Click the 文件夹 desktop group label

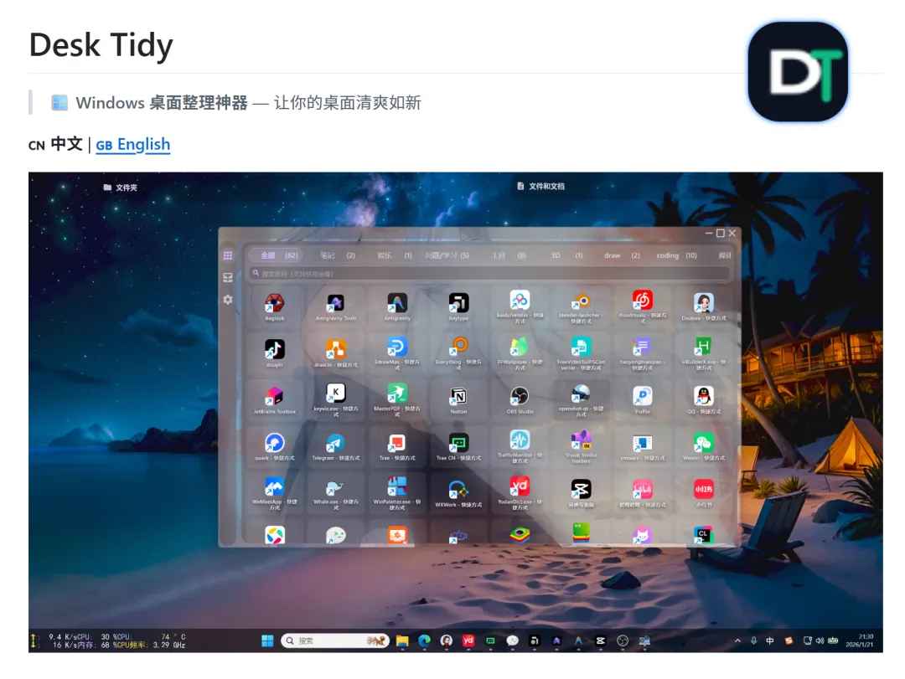(120, 188)
